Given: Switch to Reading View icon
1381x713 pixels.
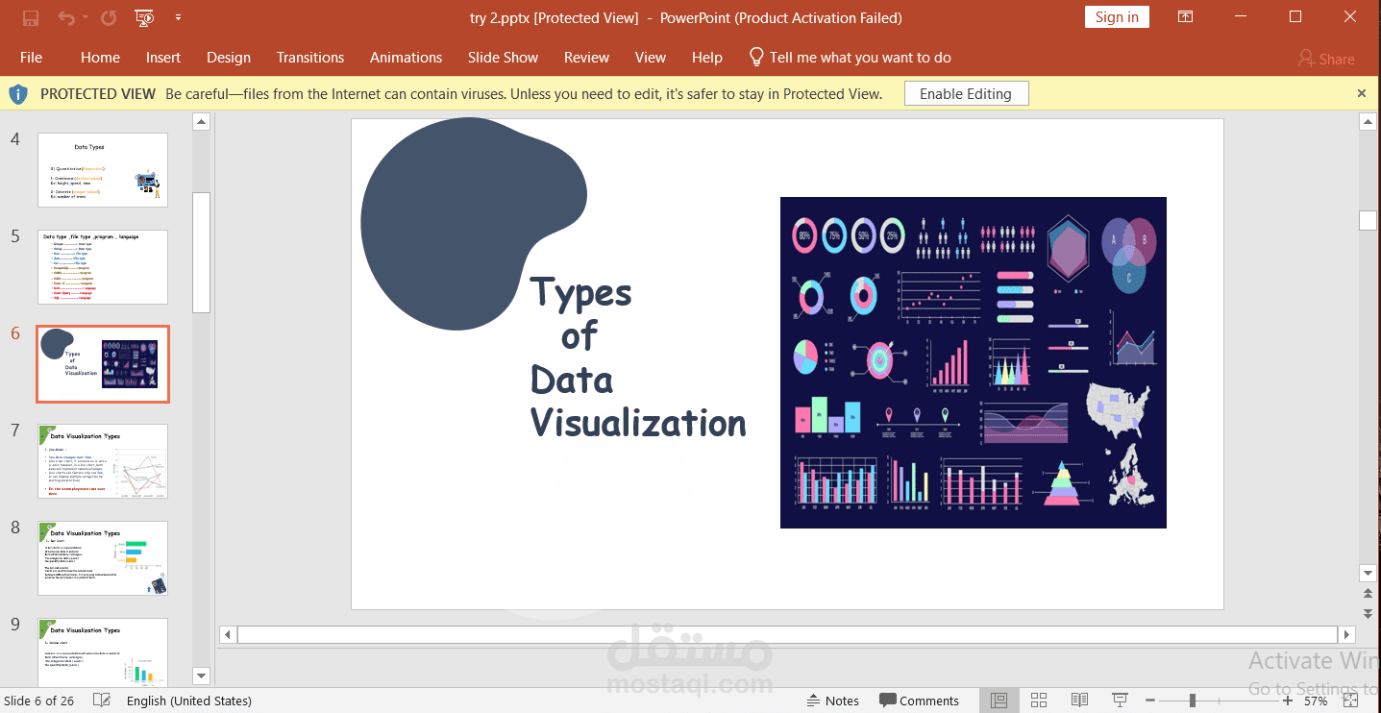Looking at the screenshot, I should (x=1079, y=701).
